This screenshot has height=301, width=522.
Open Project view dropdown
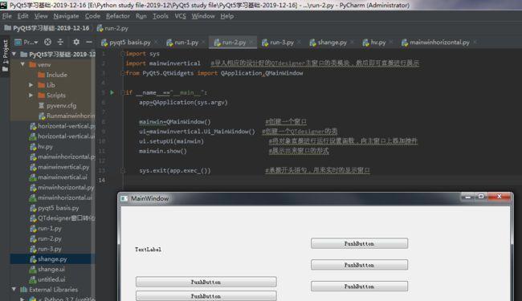click(x=27, y=43)
